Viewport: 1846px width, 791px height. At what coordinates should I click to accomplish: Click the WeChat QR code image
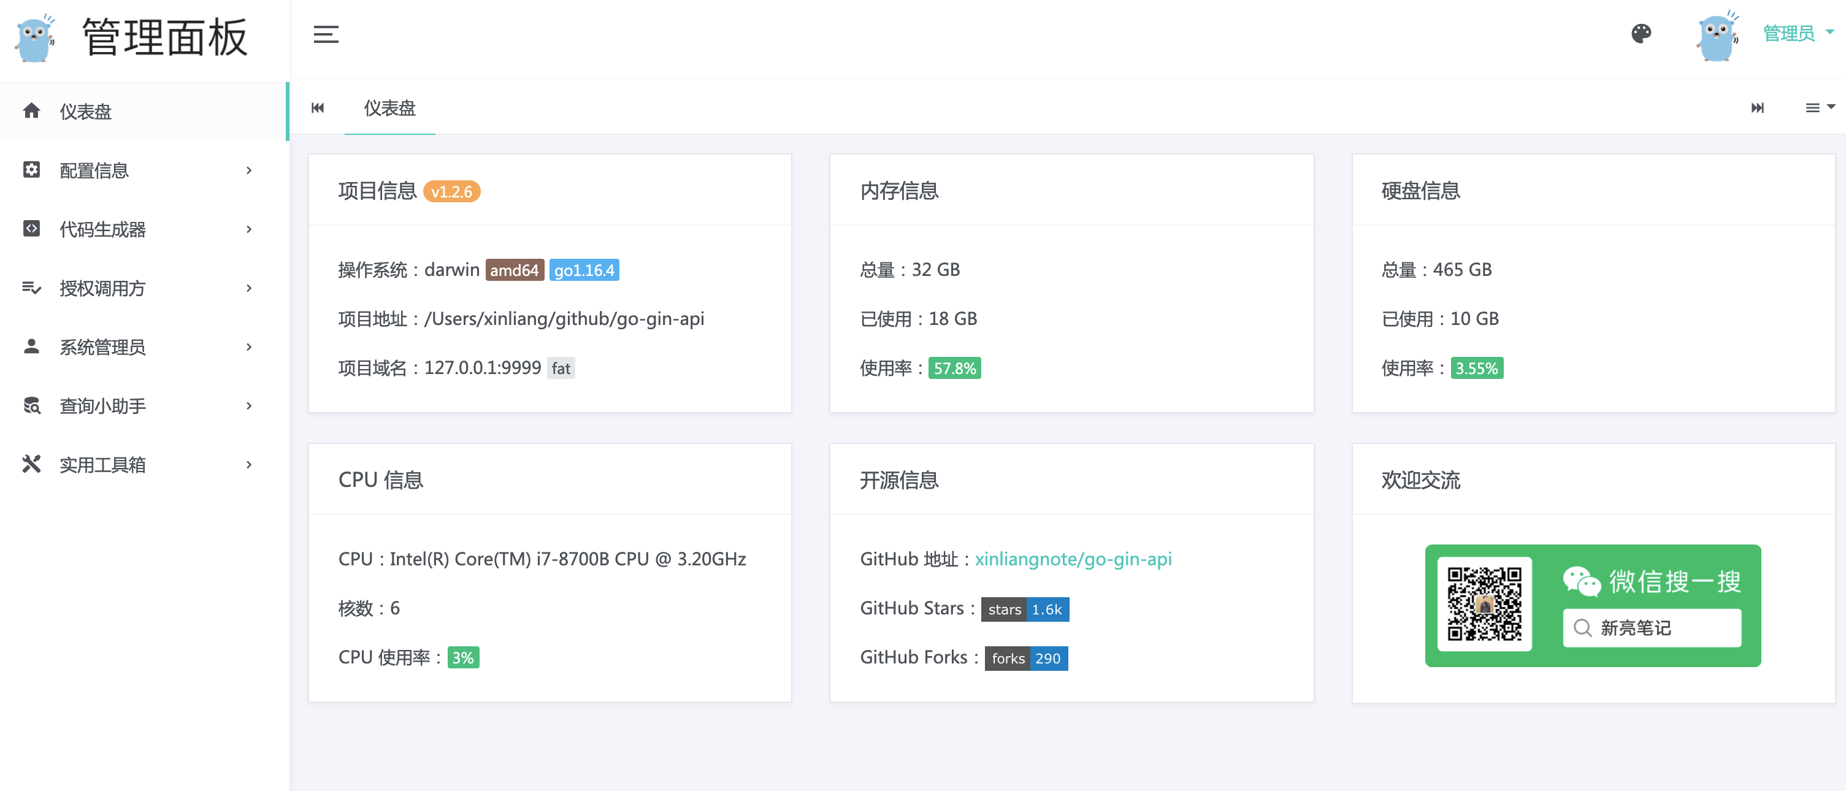pos(1484,604)
